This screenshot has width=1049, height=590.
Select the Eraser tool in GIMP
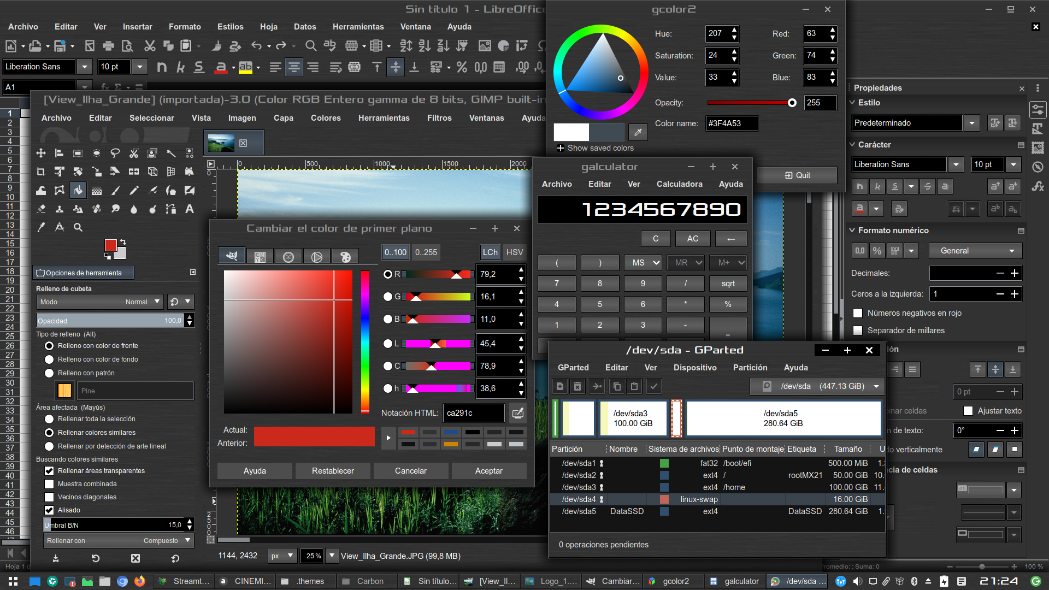(41, 209)
